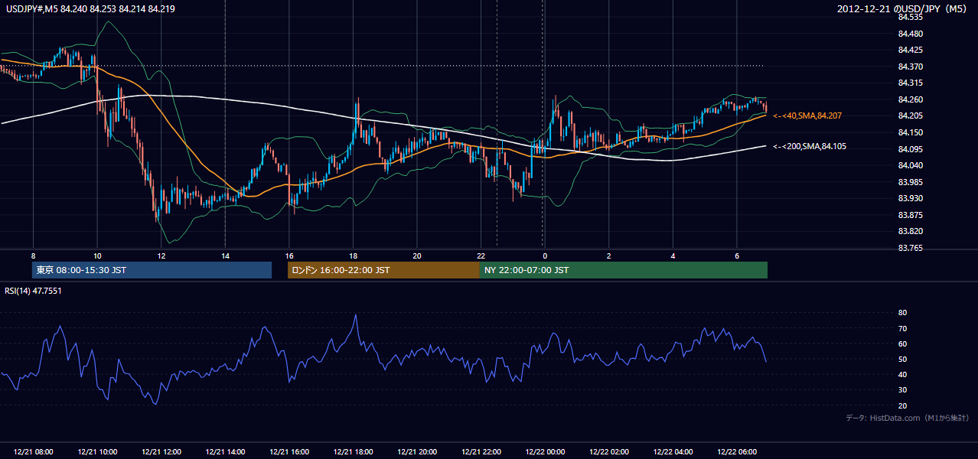Click the 84.315 price axis label
The height and width of the screenshot is (459, 978).
pos(911,83)
